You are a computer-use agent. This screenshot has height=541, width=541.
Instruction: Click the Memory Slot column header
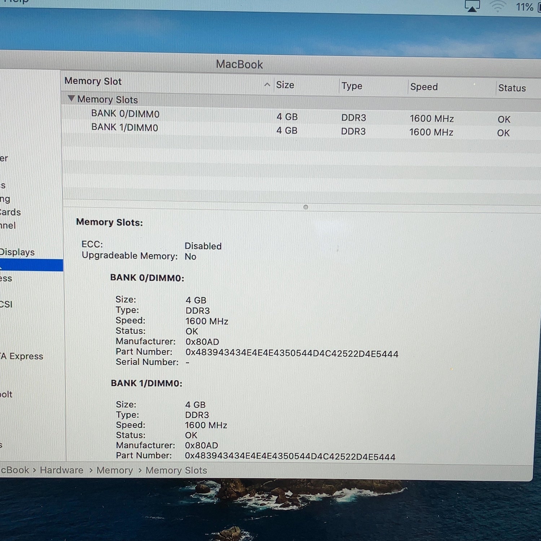[93, 81]
